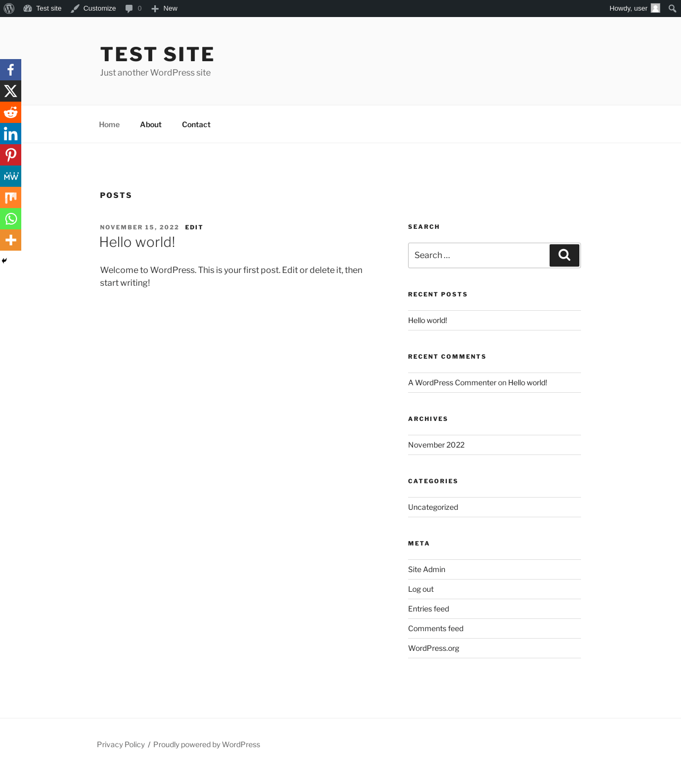681x769 pixels.
Task: Pin this page with Pinterest icon
Action: pos(11,155)
